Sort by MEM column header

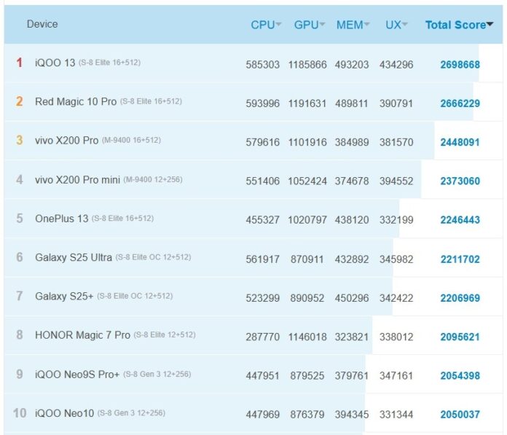[x=353, y=25]
